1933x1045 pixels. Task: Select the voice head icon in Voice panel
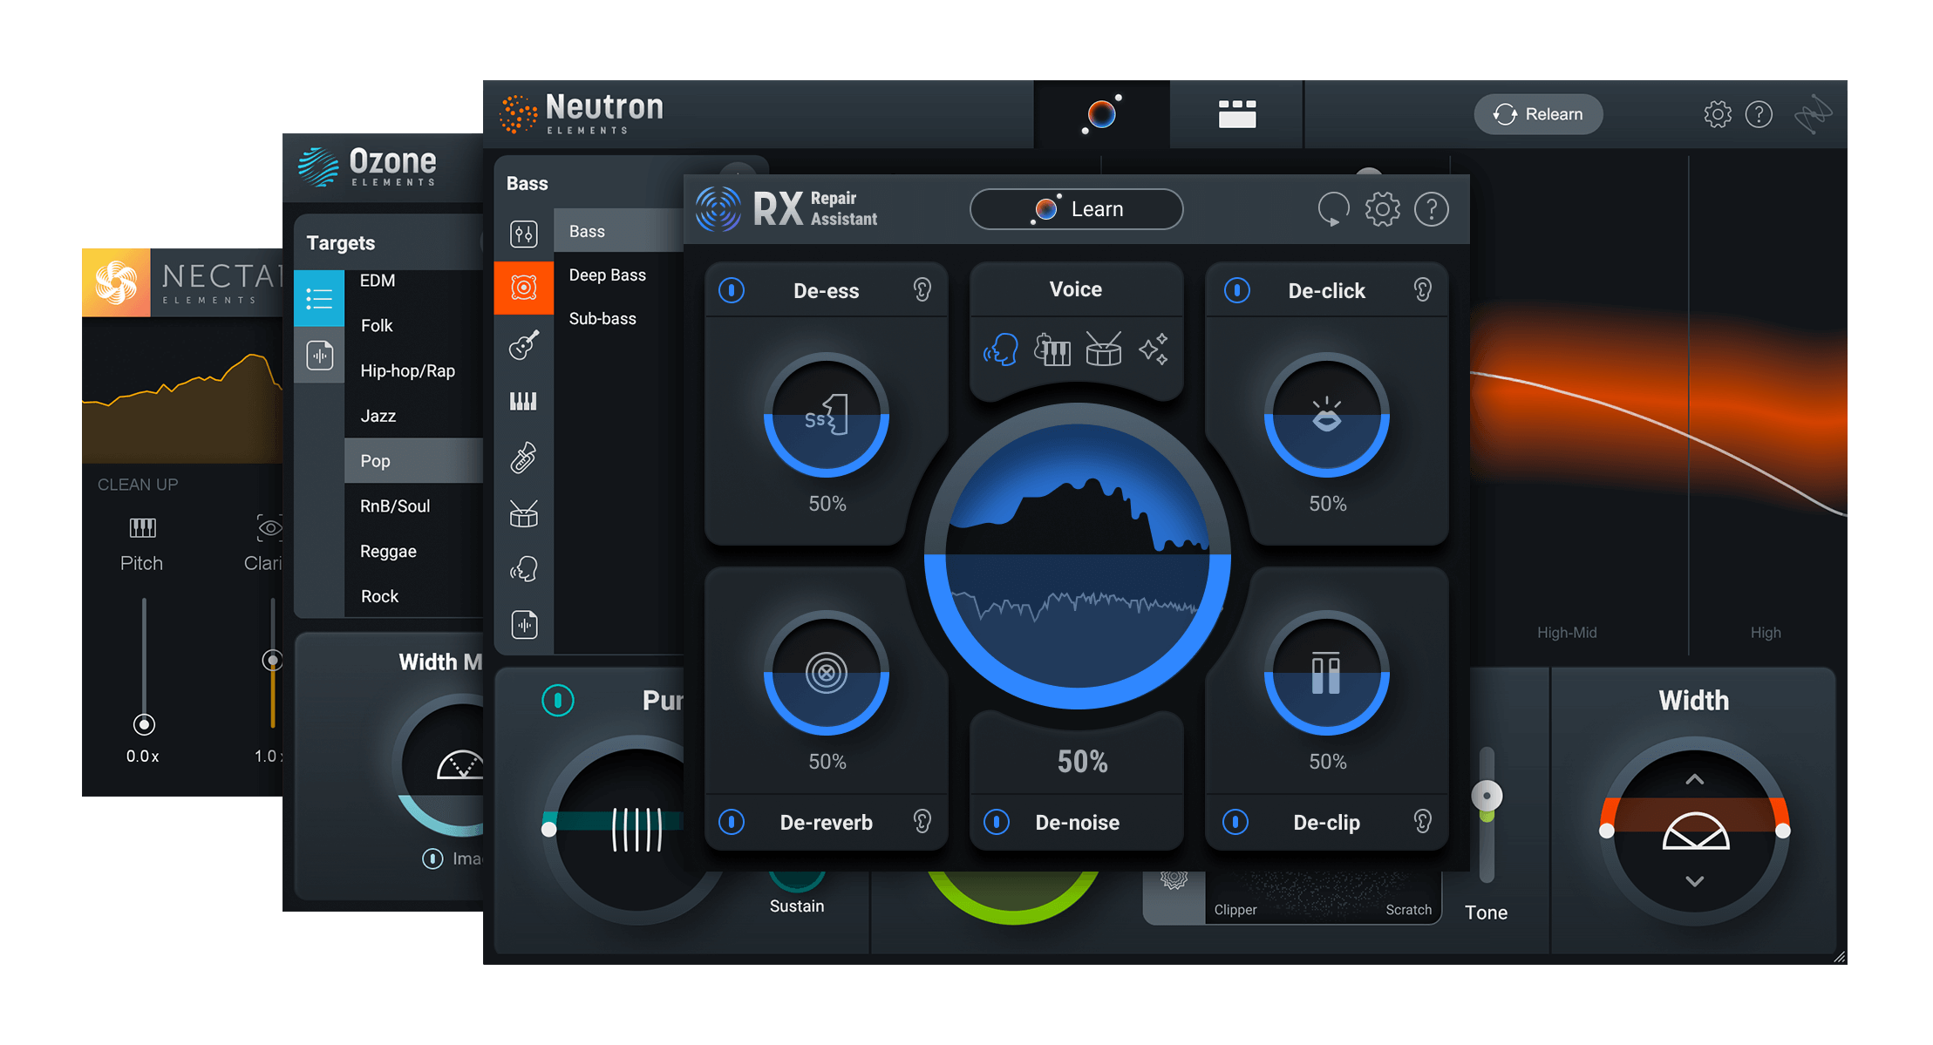(x=1001, y=349)
